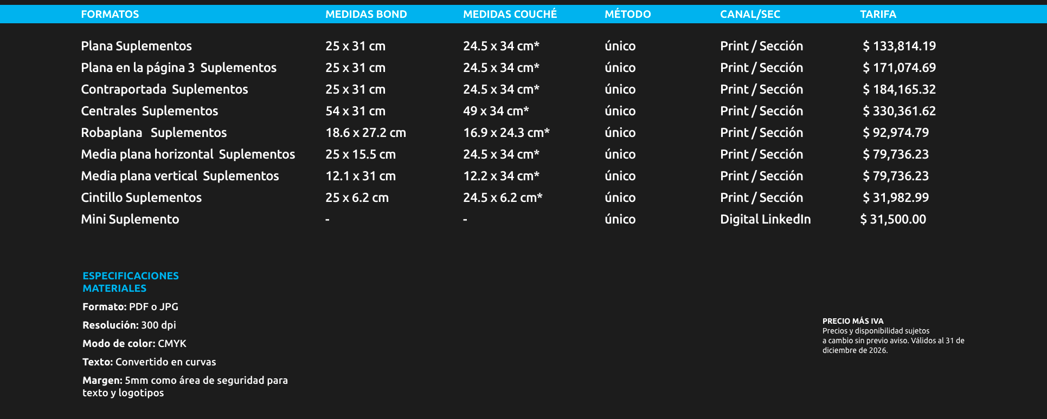The height and width of the screenshot is (419, 1047).
Task: Click the PRECIO MÁS IVA notice
Action: [x=852, y=321]
